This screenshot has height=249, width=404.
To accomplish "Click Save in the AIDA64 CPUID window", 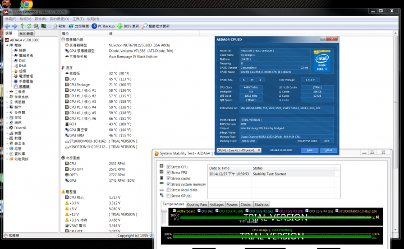I will coord(310,150).
